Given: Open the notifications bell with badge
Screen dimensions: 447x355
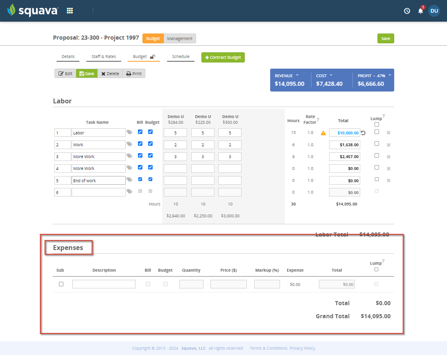Looking at the screenshot, I should coord(420,11).
